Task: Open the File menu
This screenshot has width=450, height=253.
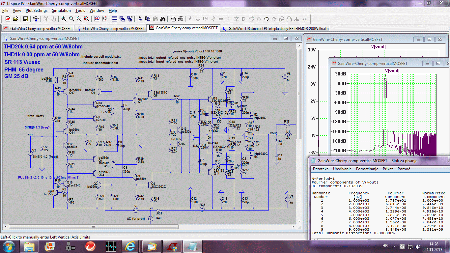Action: [5, 11]
